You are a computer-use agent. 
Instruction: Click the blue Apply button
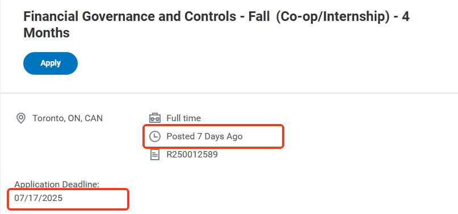point(51,63)
